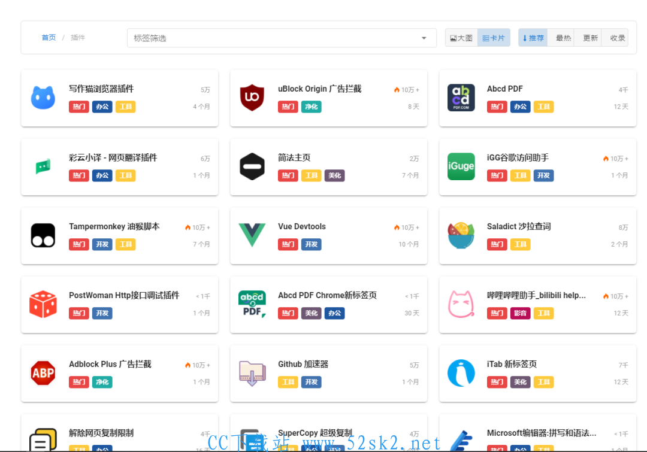
Task: Click the uBlock Origin shield icon
Action: click(252, 98)
